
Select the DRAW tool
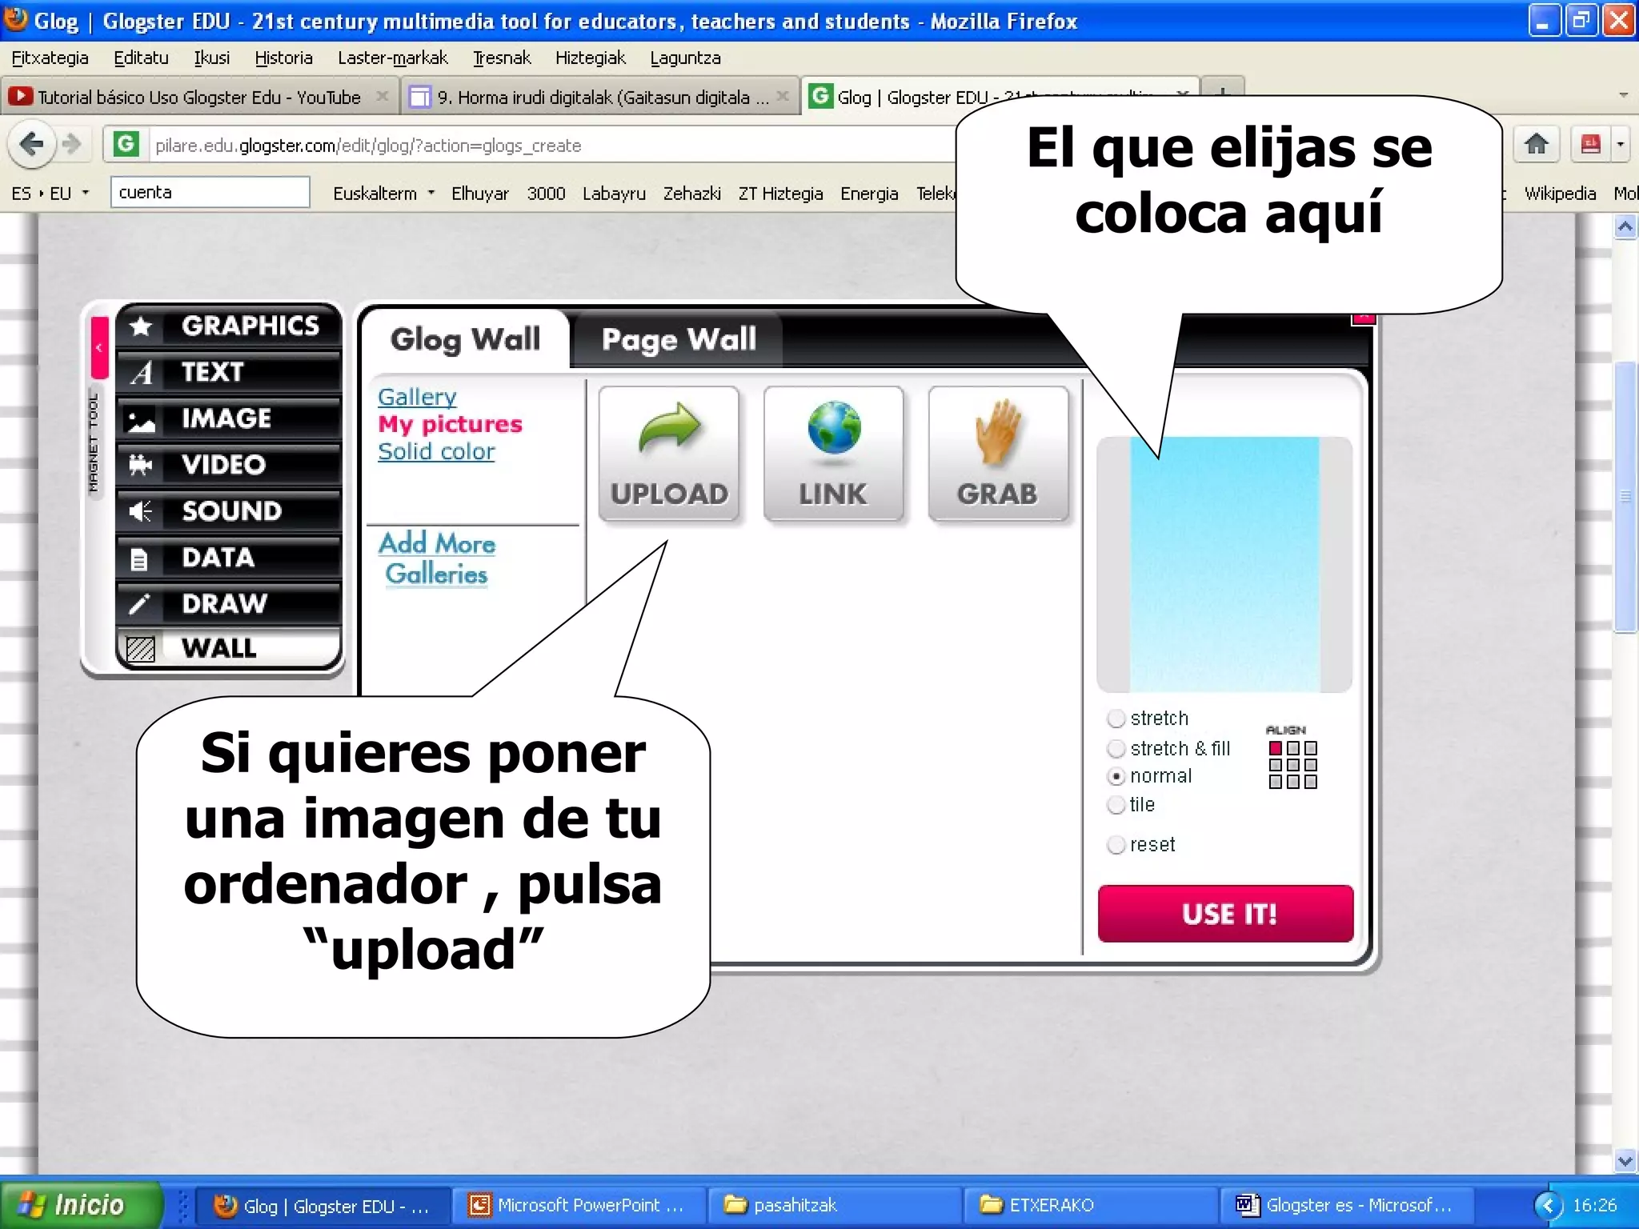(228, 603)
